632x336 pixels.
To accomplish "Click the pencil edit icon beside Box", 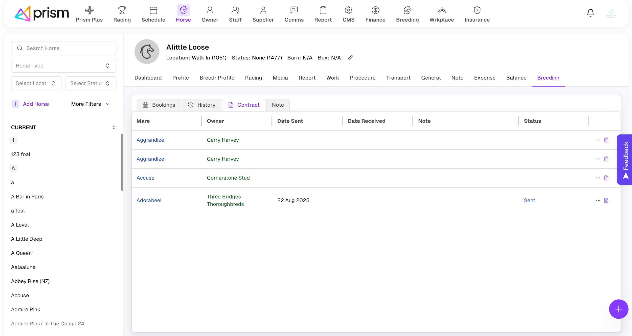I will (x=350, y=58).
